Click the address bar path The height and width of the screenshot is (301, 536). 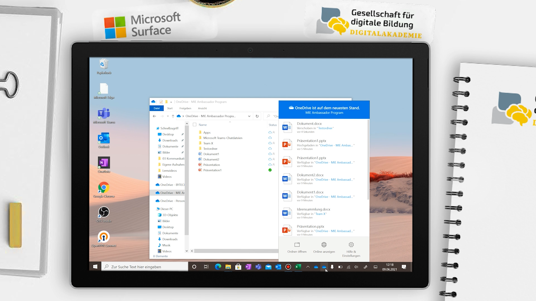(x=210, y=116)
